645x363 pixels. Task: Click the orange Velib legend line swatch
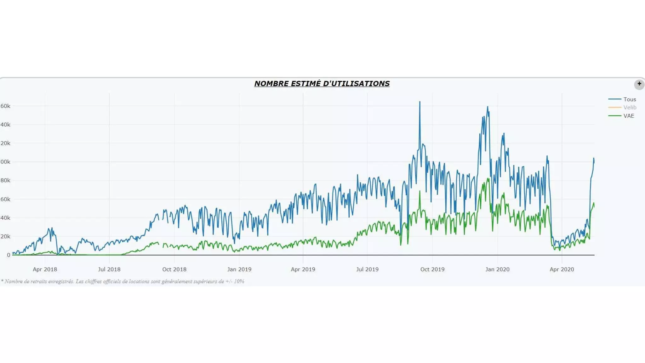pos(614,107)
